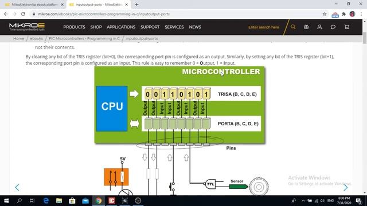Click the 5V label in diagram

point(123,159)
